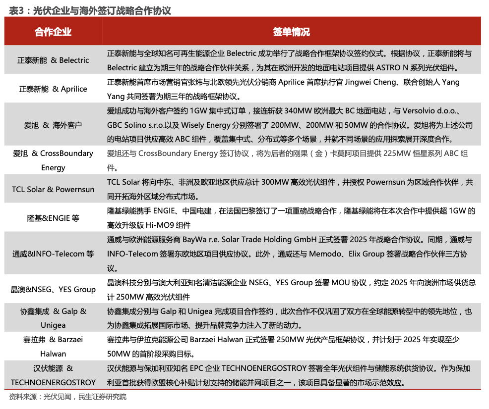Select the cell 汉伏能源 & TECHNOENERGOSTROY
Image resolution: width=489 pixels, height=409 pixels.
[53, 375]
